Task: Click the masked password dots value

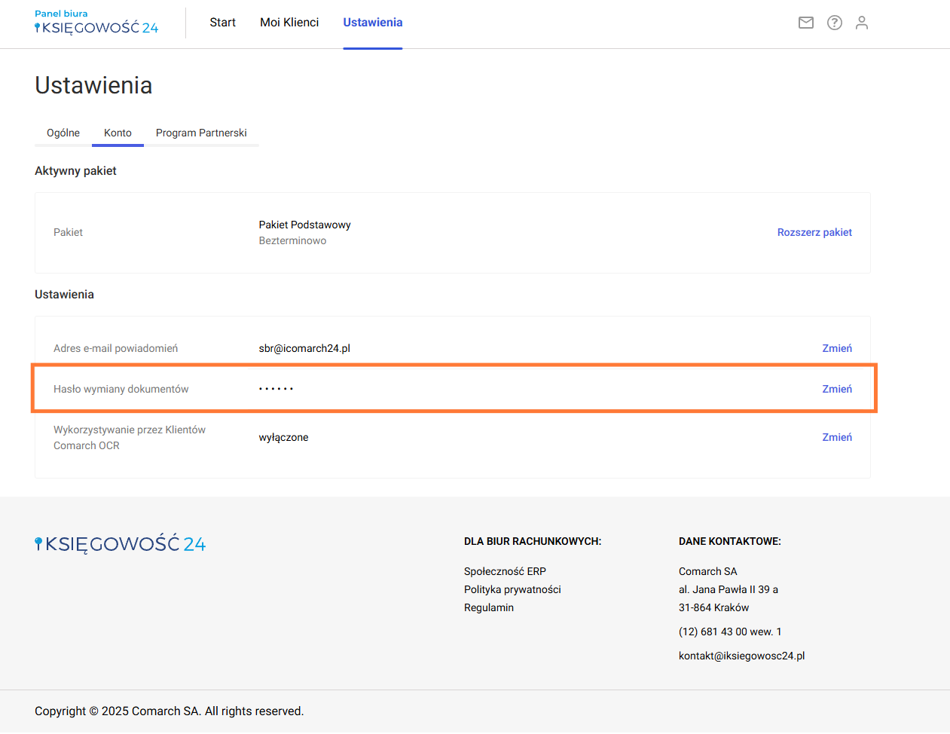Action: (276, 389)
